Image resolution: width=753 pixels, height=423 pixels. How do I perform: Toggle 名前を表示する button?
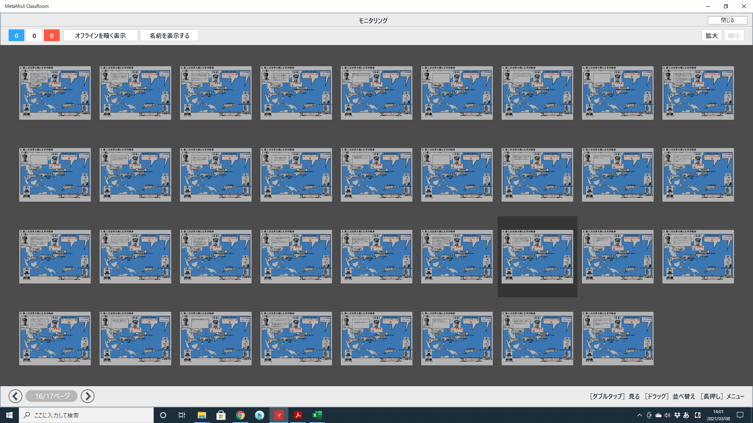point(169,36)
